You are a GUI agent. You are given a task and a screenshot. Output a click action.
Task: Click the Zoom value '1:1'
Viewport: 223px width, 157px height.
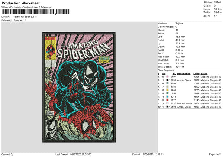click(x=216, y=16)
